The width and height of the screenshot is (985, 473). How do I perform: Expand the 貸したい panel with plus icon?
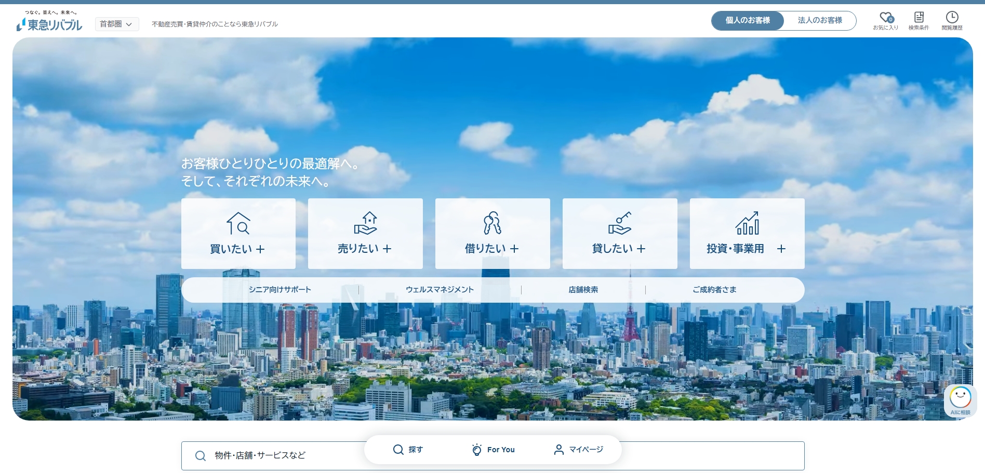642,249
